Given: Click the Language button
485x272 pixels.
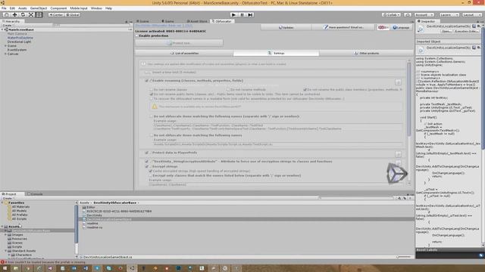Looking at the screenshot, I should coord(401,27).
